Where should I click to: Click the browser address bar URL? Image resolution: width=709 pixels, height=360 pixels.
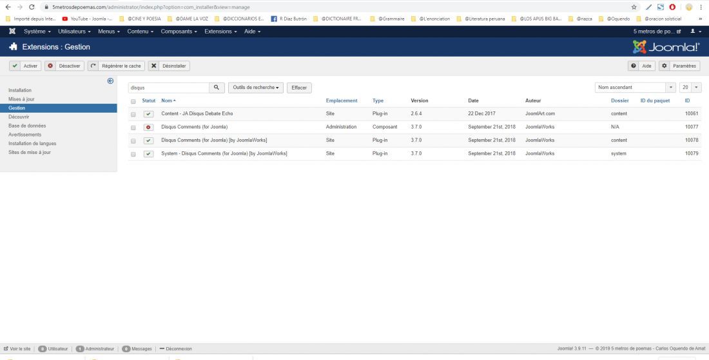coord(151,7)
